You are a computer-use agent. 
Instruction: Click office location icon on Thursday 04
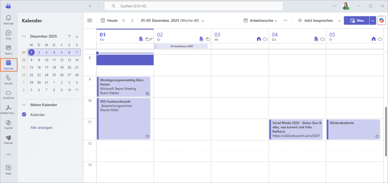[316, 39]
